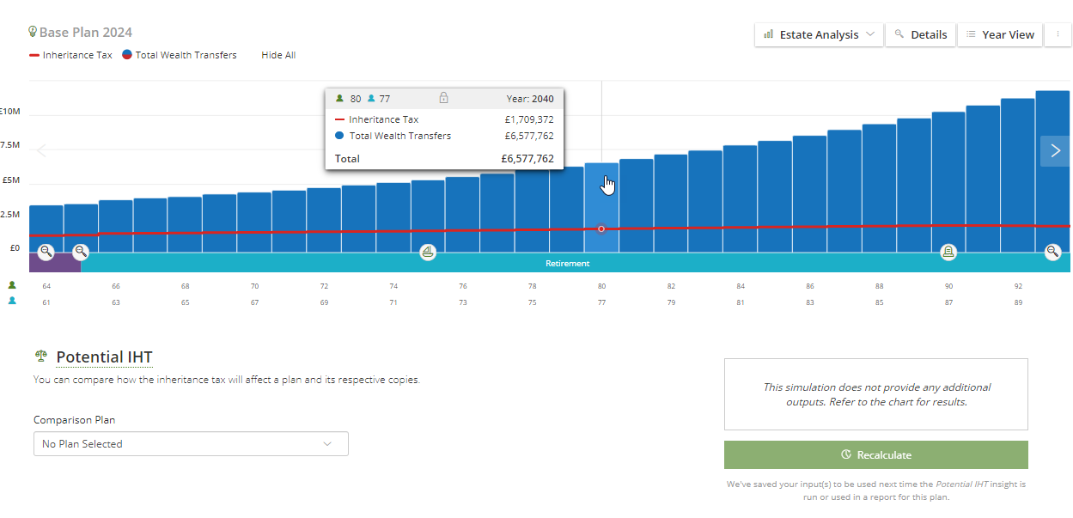This screenshot has width=1073, height=518.
Task: Click the lightbulb icon beside Base Plan 2024
Action: click(x=33, y=32)
